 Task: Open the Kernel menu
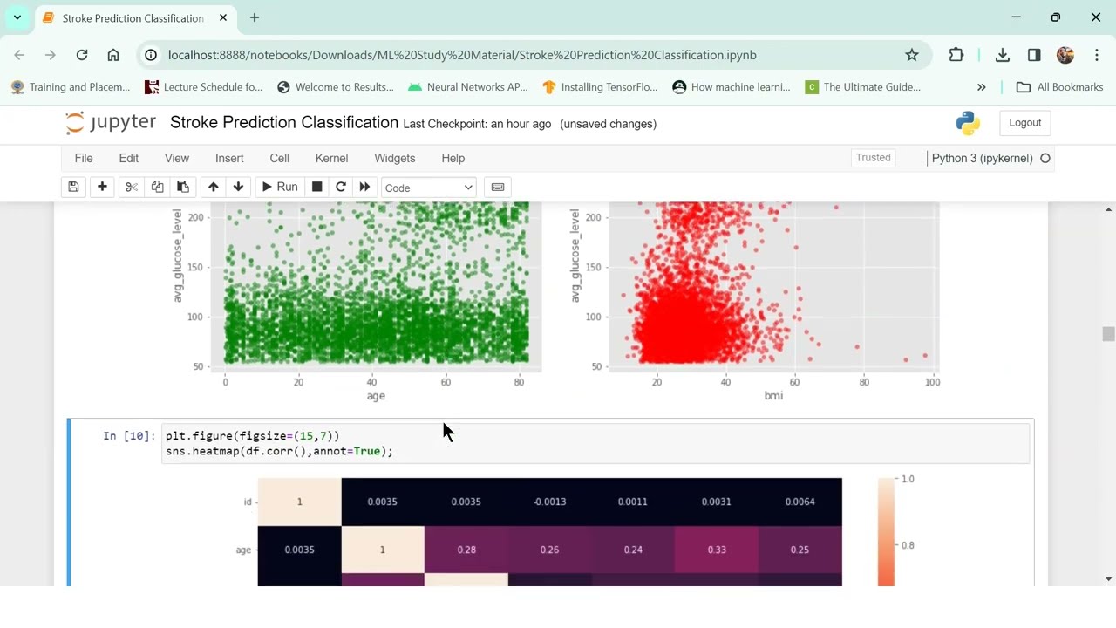(331, 158)
